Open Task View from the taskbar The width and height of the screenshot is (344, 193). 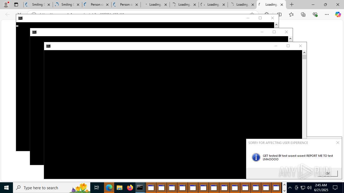(97, 188)
